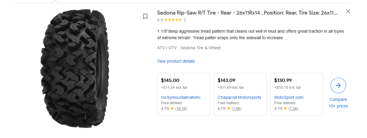Open the Compare 10+ prices link
The height and width of the screenshot is (138, 367).
(338, 103)
